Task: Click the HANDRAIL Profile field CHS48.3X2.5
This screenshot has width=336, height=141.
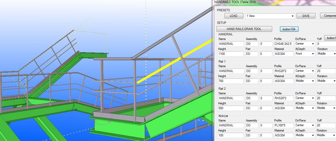Action: tap(283, 44)
